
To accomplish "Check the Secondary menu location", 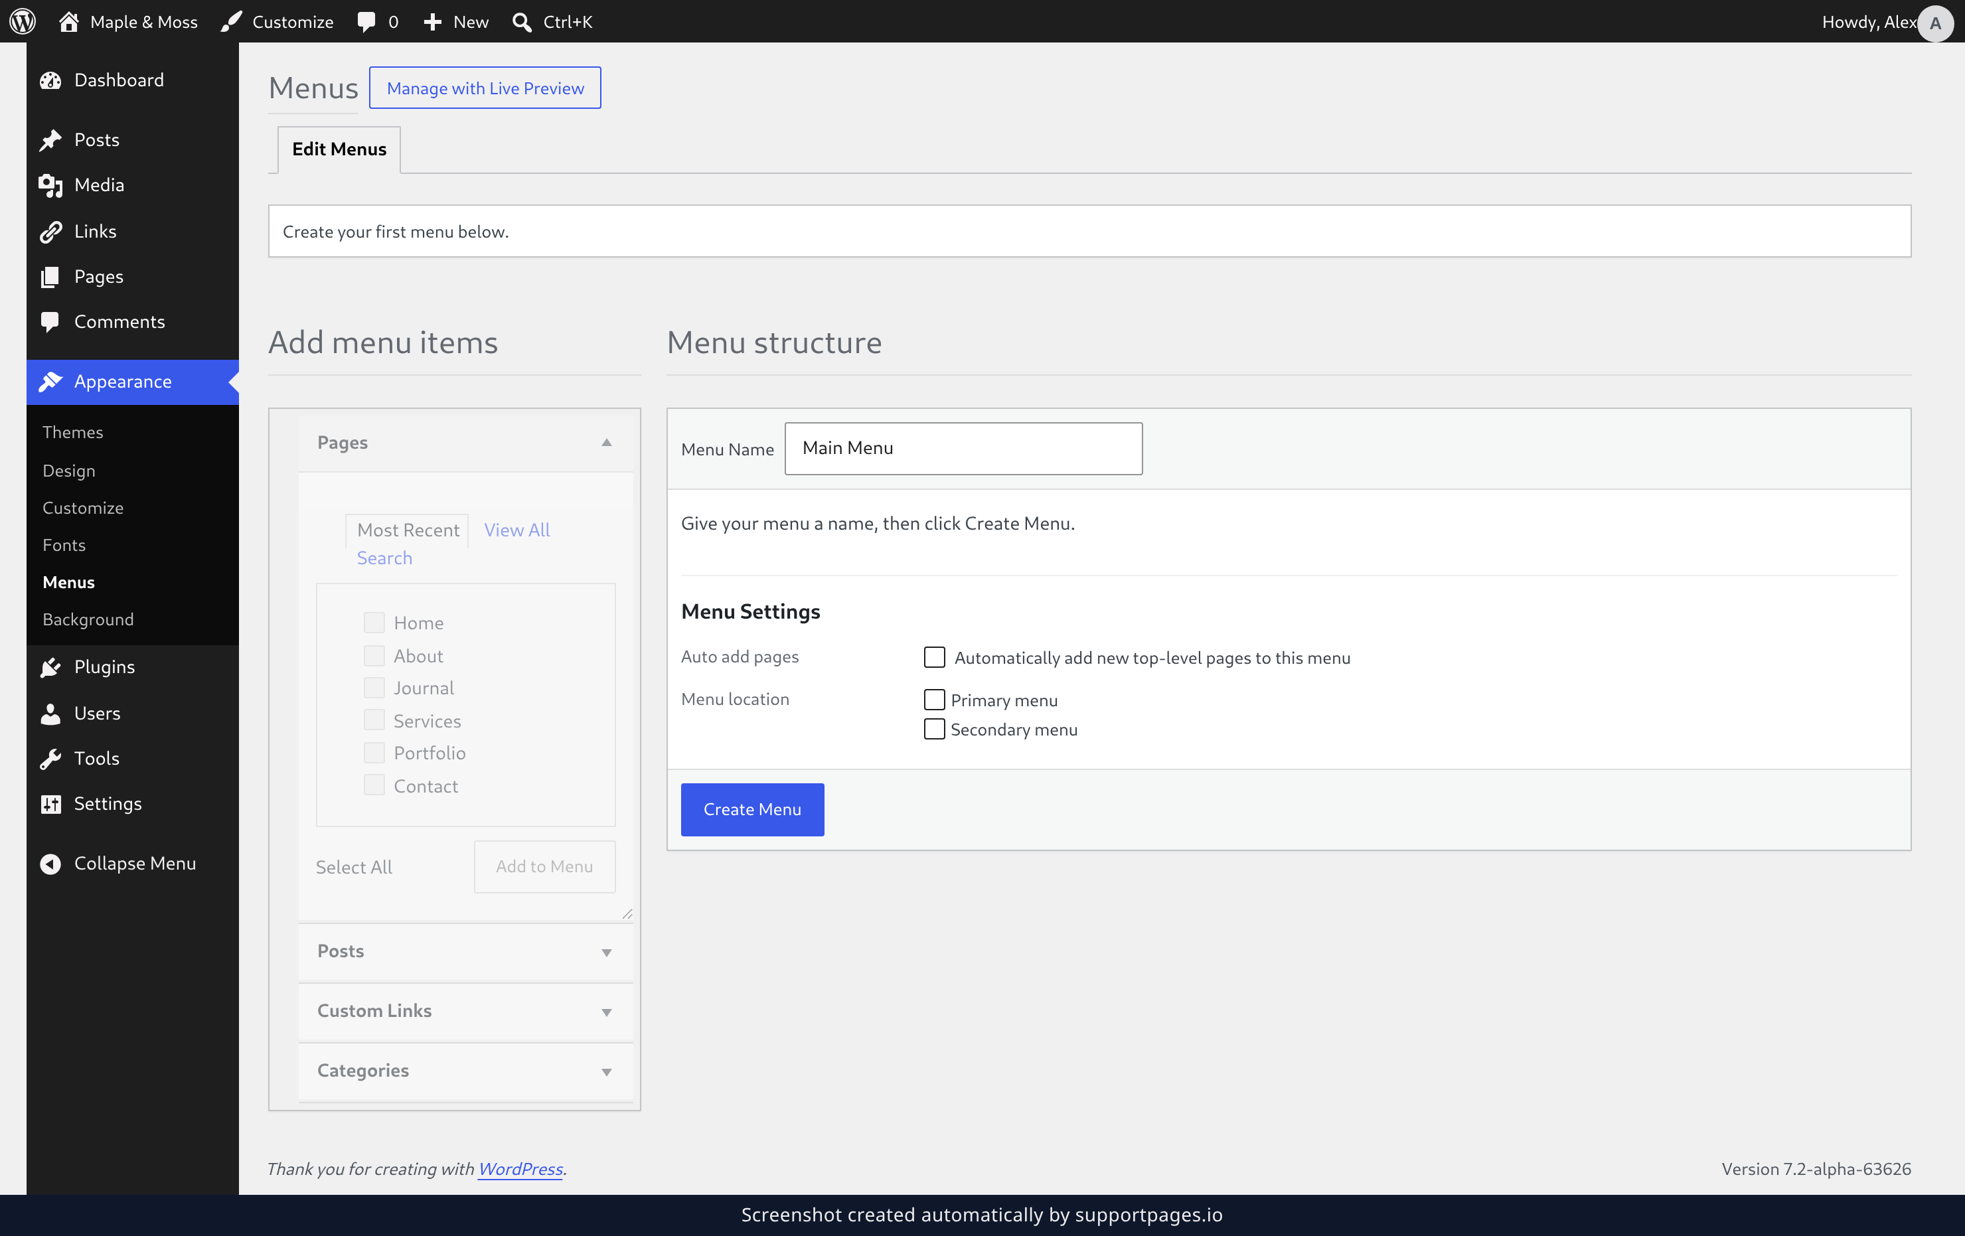I will 934,730.
